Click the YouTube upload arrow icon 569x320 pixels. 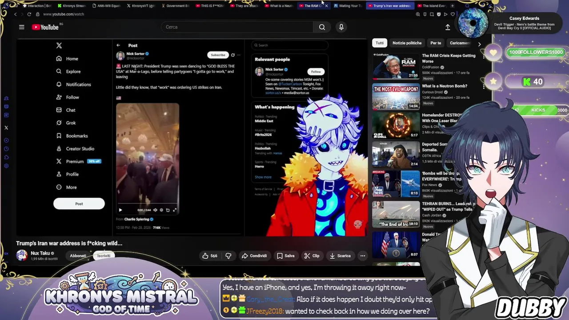pyautogui.click(x=448, y=27)
